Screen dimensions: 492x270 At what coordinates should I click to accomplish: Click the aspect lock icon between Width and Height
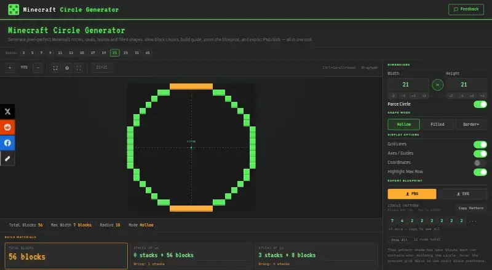click(x=437, y=85)
